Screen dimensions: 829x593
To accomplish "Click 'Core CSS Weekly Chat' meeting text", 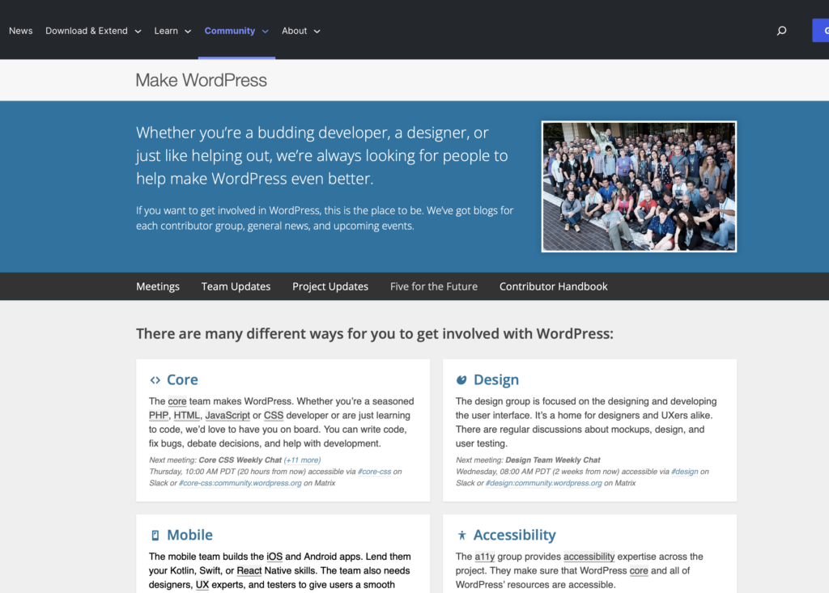I will pos(240,460).
